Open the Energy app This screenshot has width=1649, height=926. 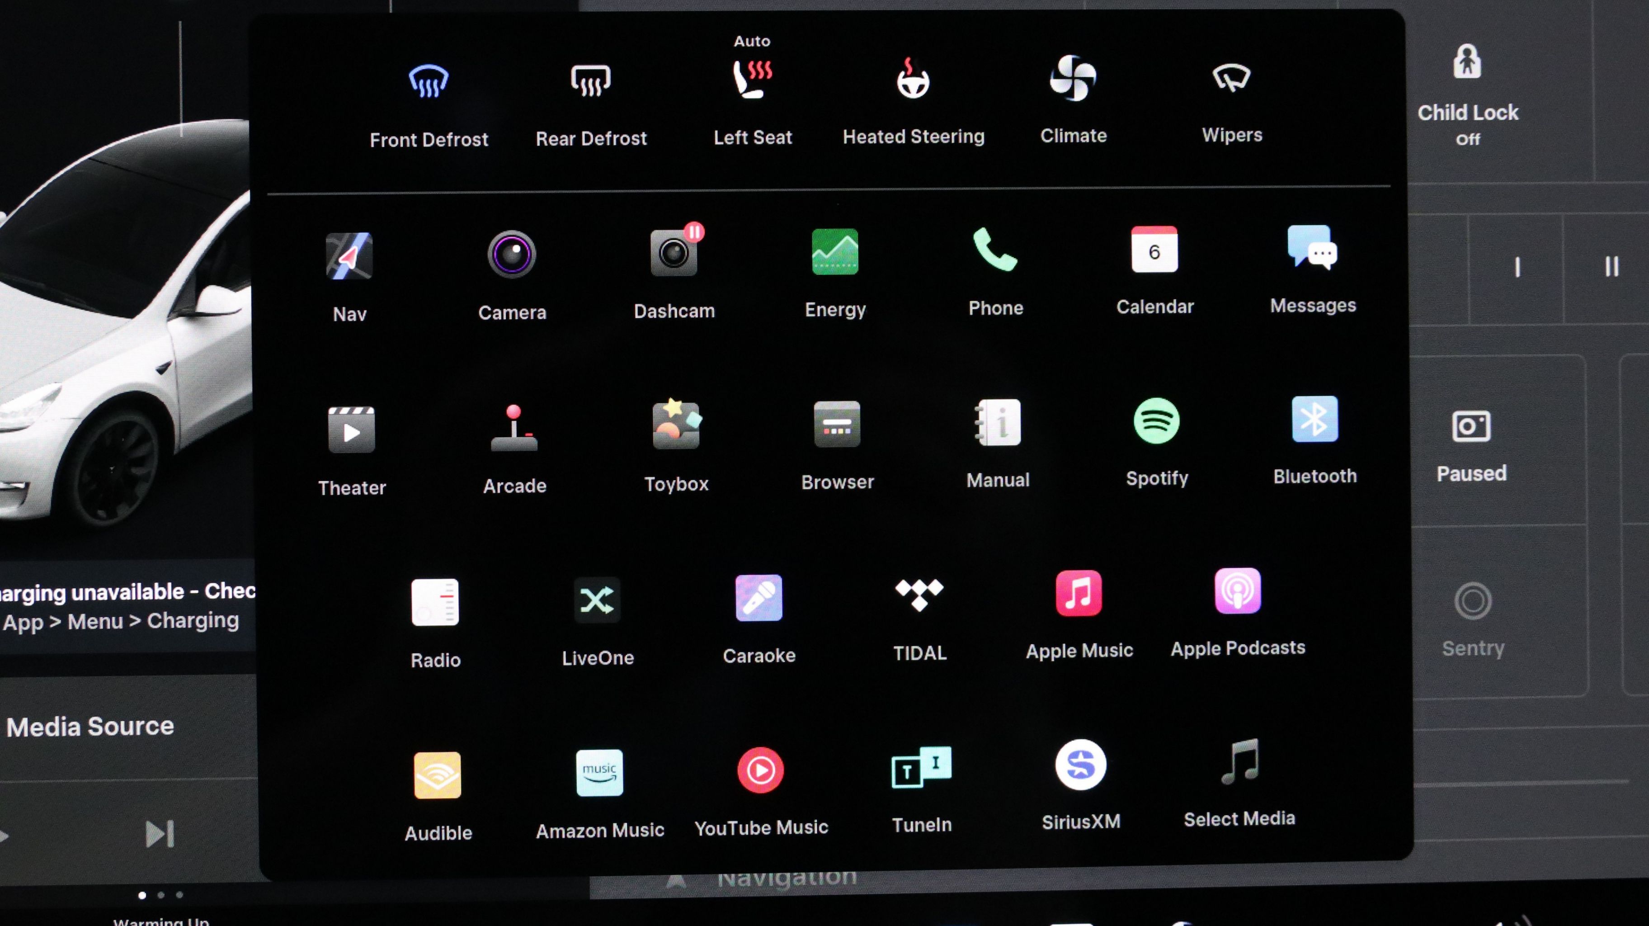point(835,252)
